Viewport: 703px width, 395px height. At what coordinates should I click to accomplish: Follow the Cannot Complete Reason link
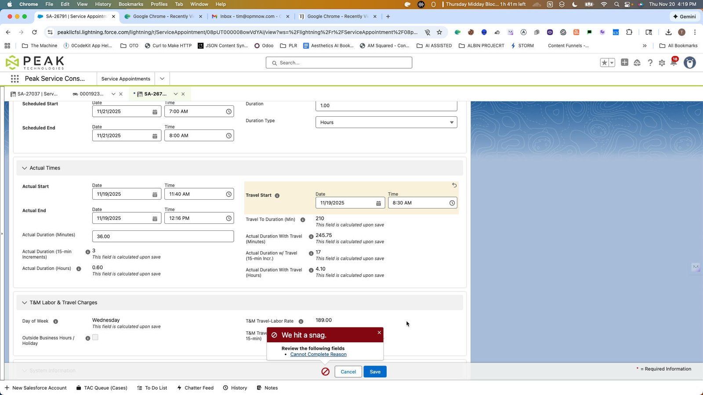pos(319,354)
